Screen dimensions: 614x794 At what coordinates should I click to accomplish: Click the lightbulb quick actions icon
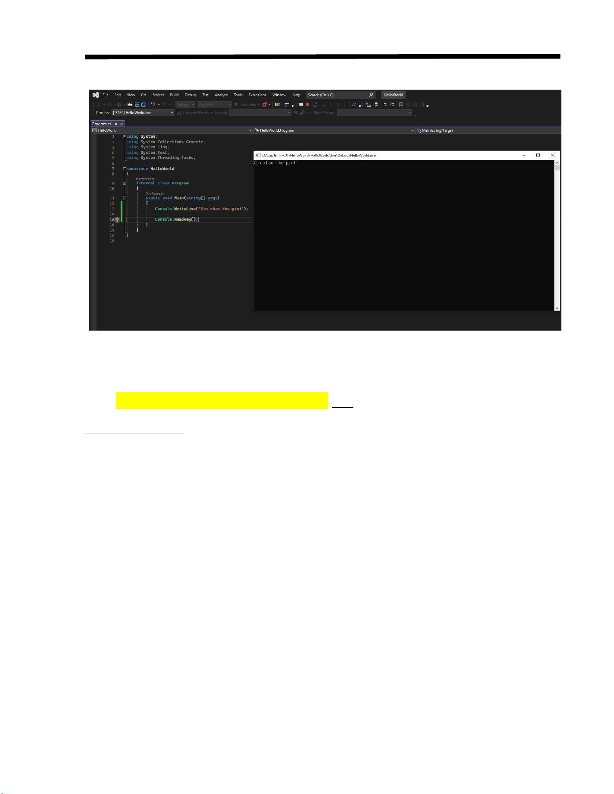point(116,220)
